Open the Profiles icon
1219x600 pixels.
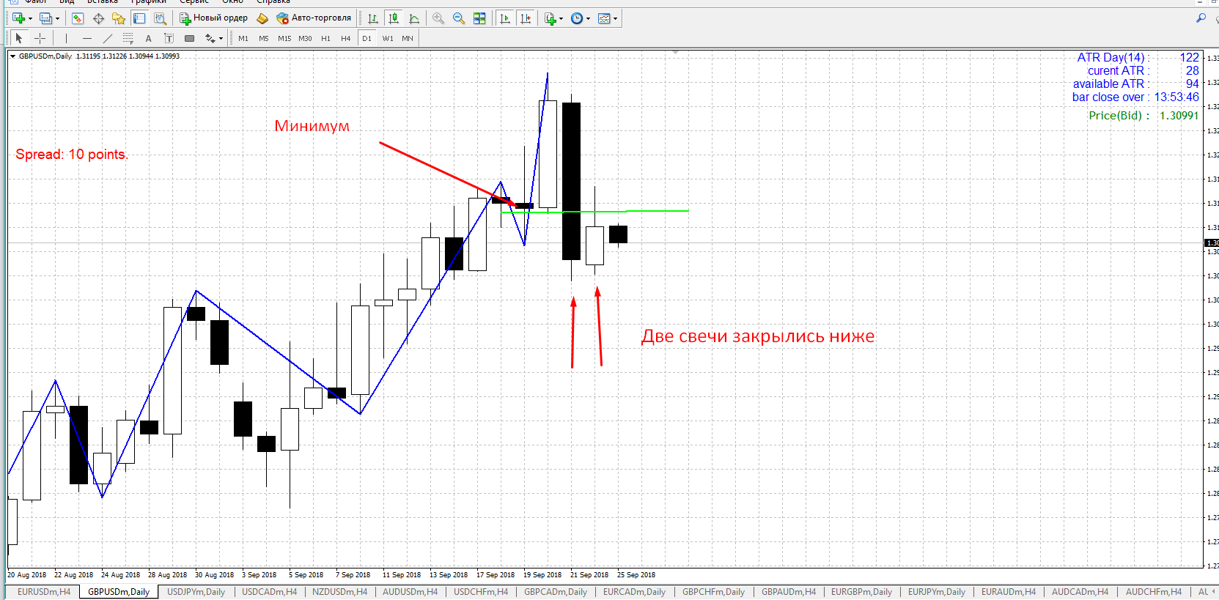pos(45,18)
